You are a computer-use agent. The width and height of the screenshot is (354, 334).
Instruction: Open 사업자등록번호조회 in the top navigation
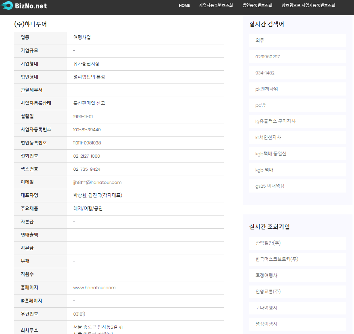216,5
